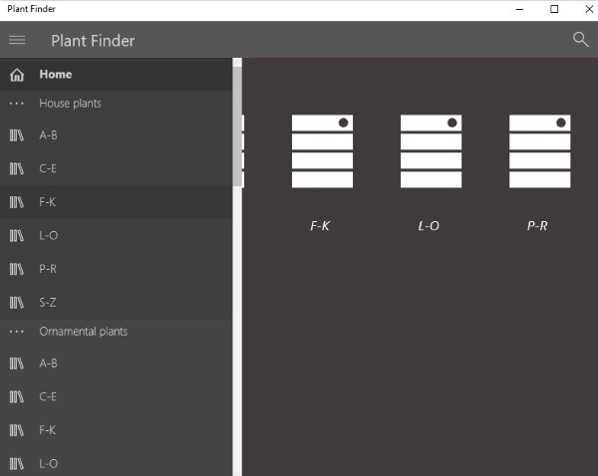Click the L-O drawer cabinet tile
This screenshot has width=598, height=476.
[x=431, y=151]
